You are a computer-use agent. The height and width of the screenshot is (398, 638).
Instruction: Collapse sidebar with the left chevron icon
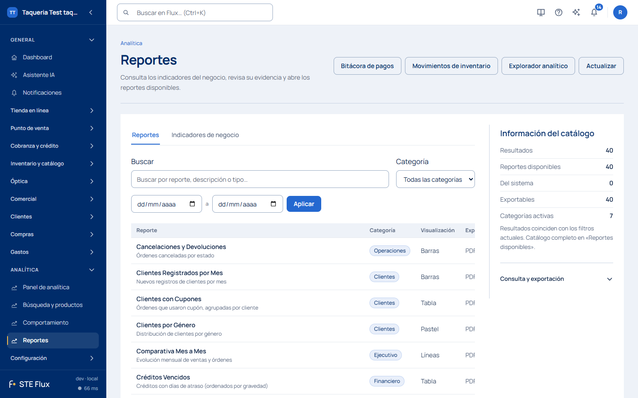point(91,12)
